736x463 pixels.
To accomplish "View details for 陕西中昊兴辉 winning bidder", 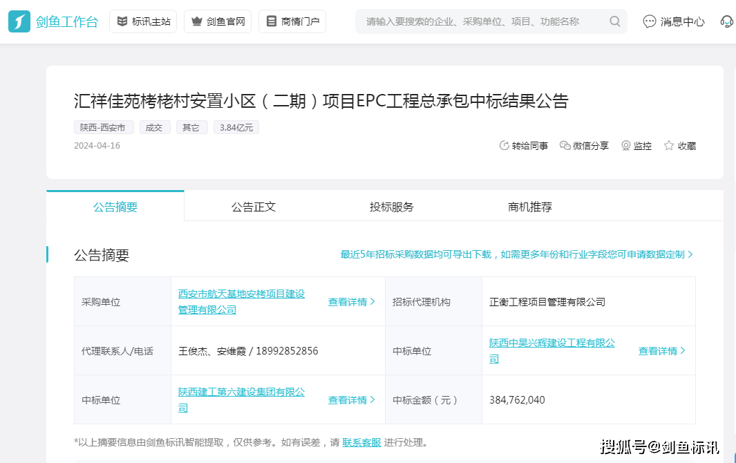I will coord(662,351).
